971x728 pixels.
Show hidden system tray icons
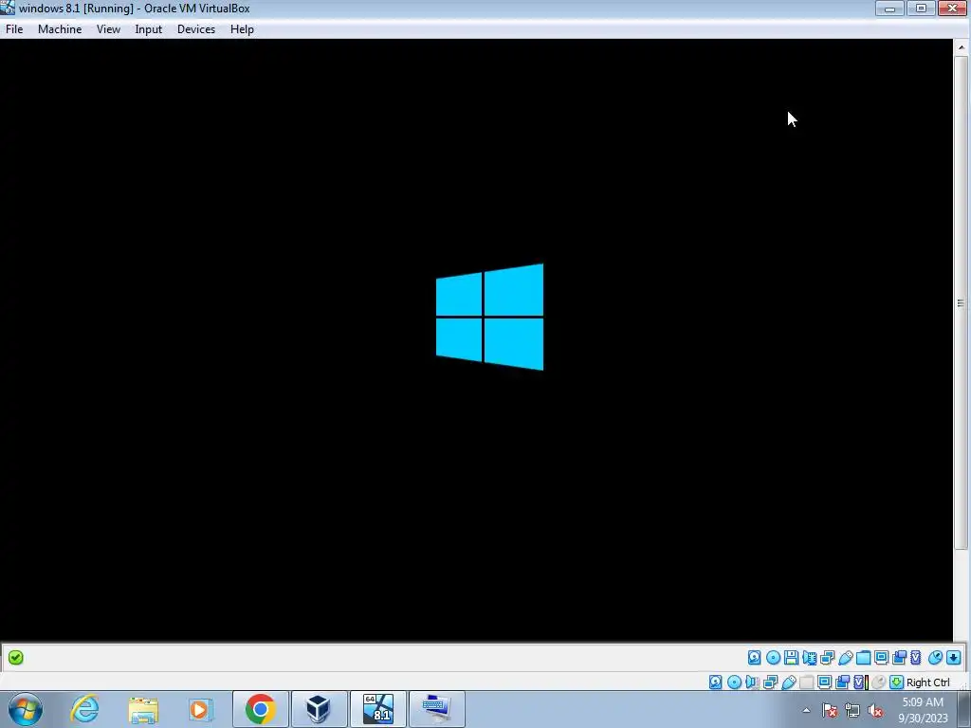coord(806,710)
